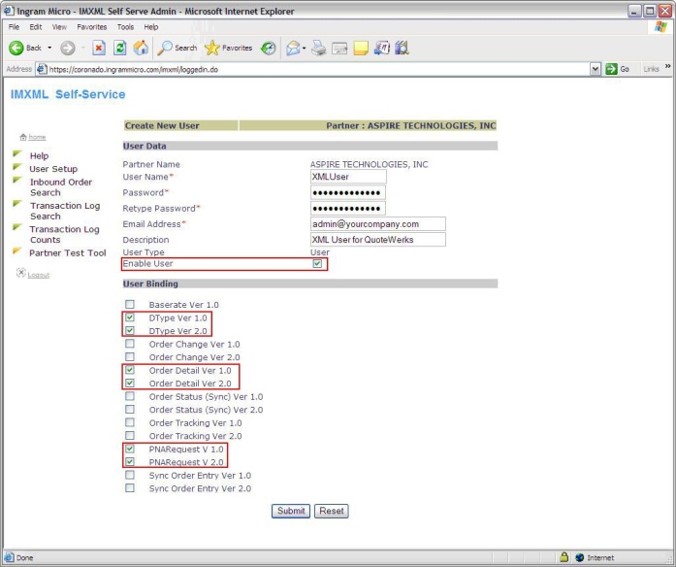Open the History toolbar icon

268,48
